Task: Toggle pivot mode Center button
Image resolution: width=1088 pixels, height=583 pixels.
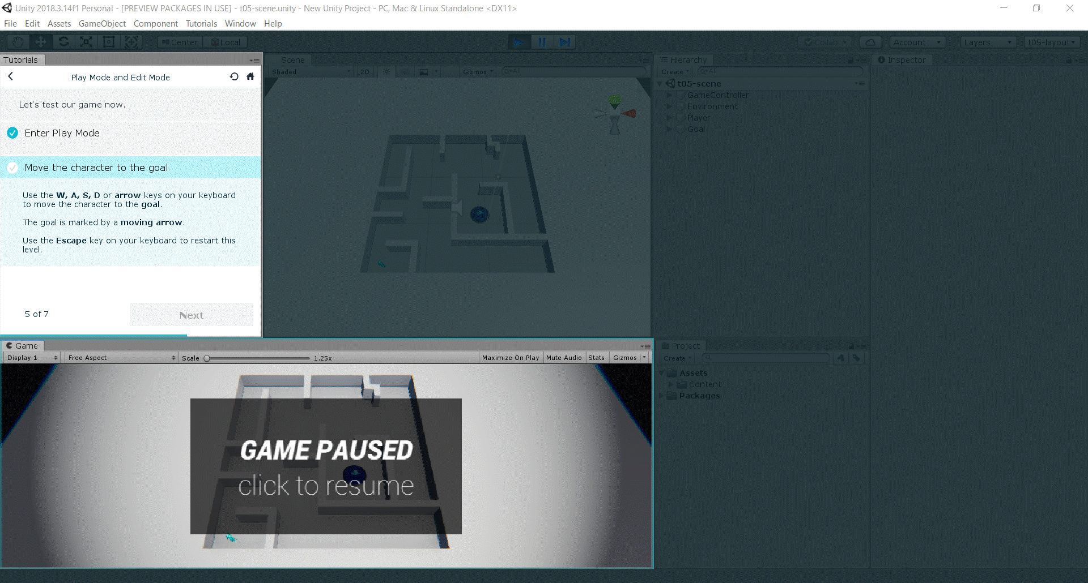Action: (x=180, y=42)
